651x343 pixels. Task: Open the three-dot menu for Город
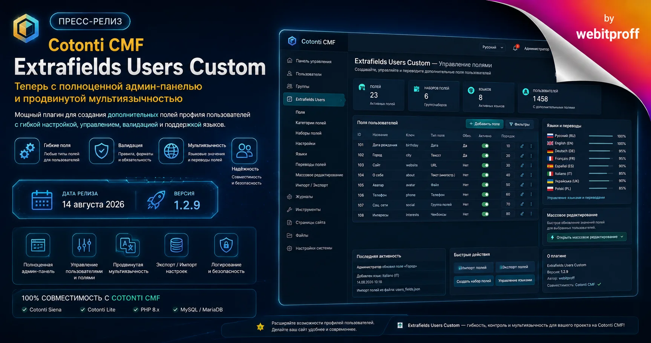click(531, 155)
